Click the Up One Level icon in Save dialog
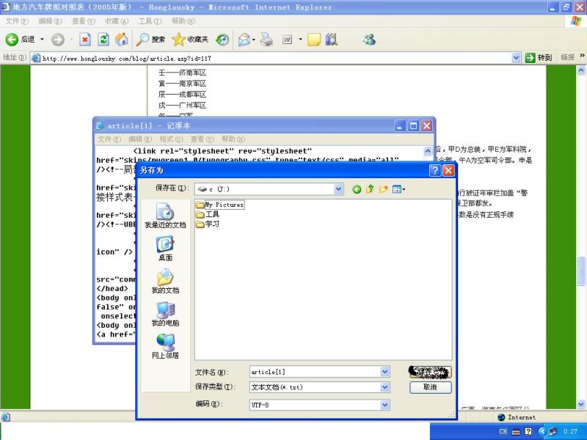 pos(370,189)
